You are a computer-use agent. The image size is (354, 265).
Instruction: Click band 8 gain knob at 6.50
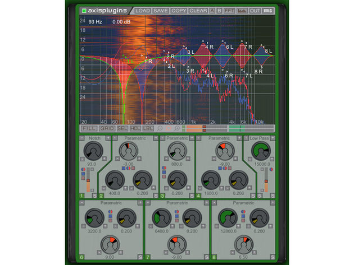tap(244, 245)
